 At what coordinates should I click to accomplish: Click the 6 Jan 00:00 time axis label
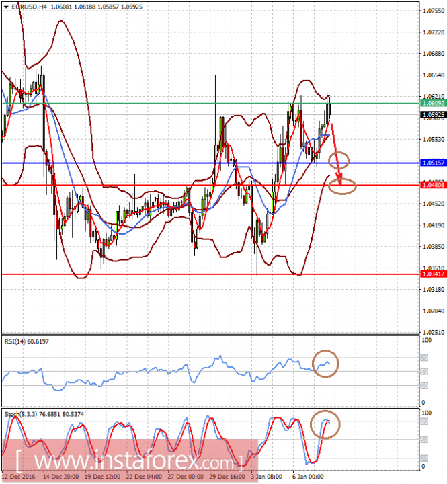tap(307, 475)
